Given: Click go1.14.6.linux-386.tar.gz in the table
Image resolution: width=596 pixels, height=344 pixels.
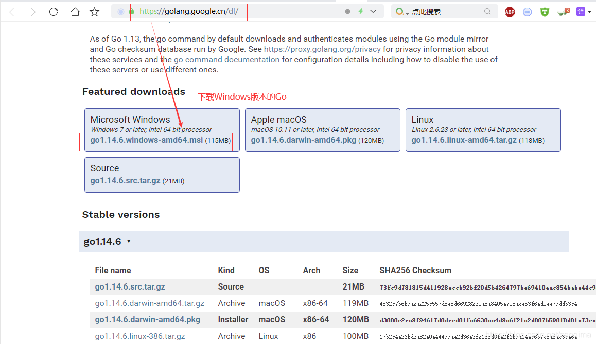Looking at the screenshot, I should tap(140, 336).
